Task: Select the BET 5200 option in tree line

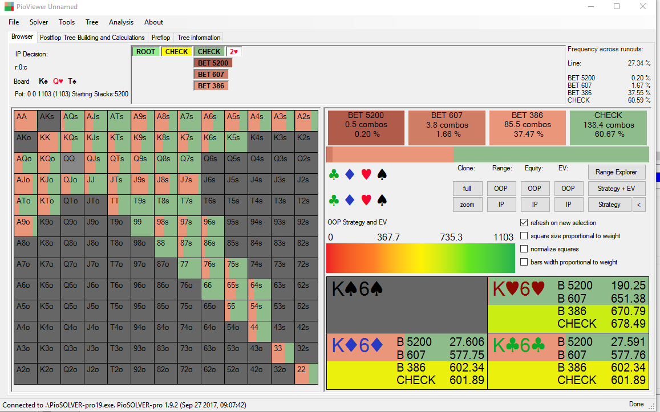Action: coord(213,63)
